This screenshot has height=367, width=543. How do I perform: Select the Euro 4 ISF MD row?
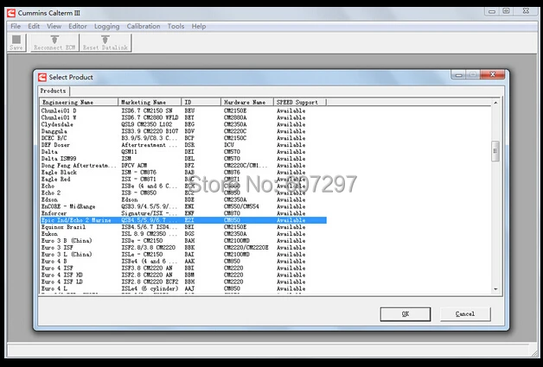coord(183,275)
